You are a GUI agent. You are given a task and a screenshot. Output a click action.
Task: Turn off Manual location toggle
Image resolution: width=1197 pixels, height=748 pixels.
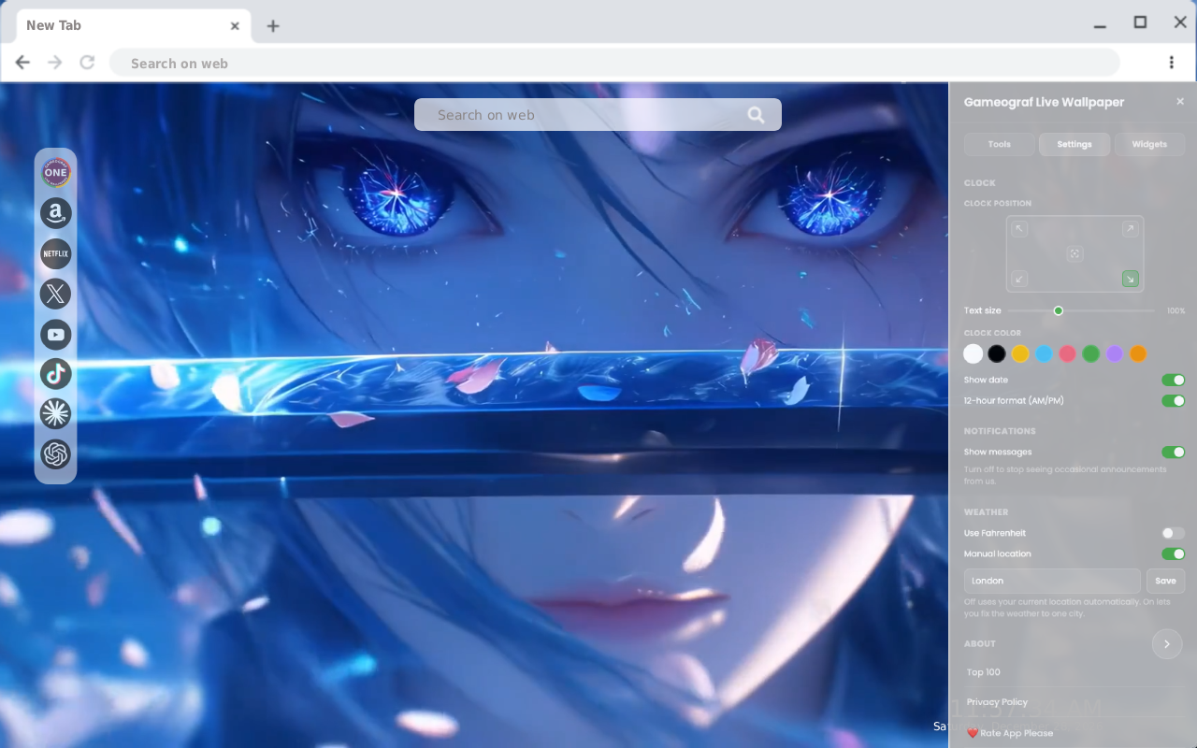tap(1173, 554)
